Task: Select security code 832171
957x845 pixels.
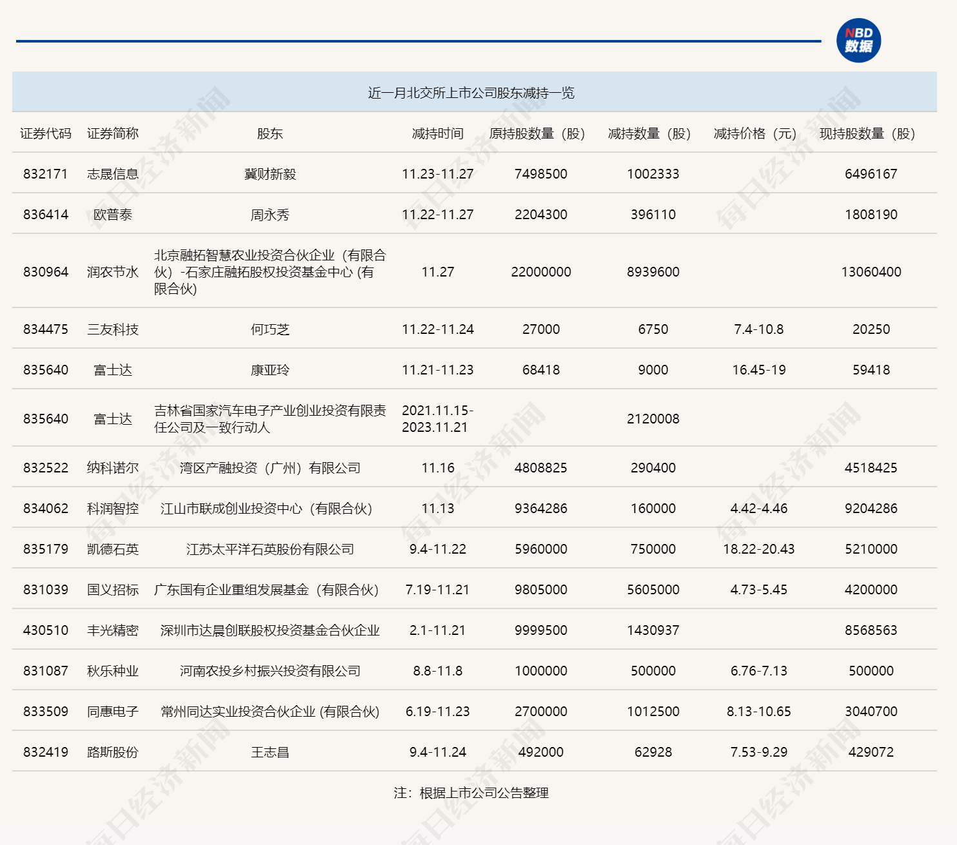Action: coord(46,174)
